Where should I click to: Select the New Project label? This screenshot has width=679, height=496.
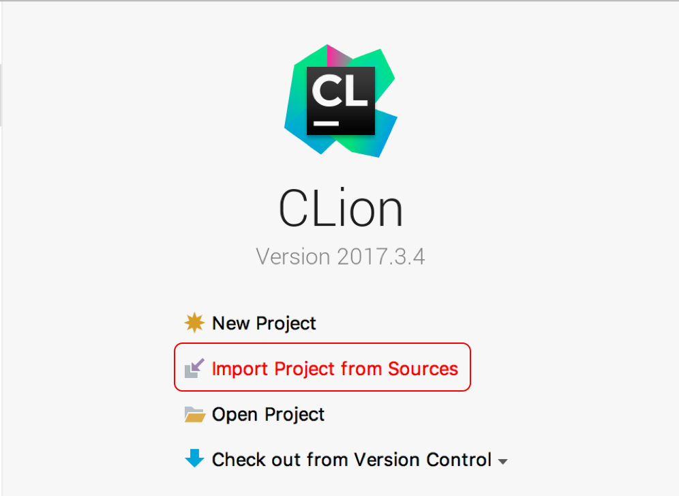[264, 323]
